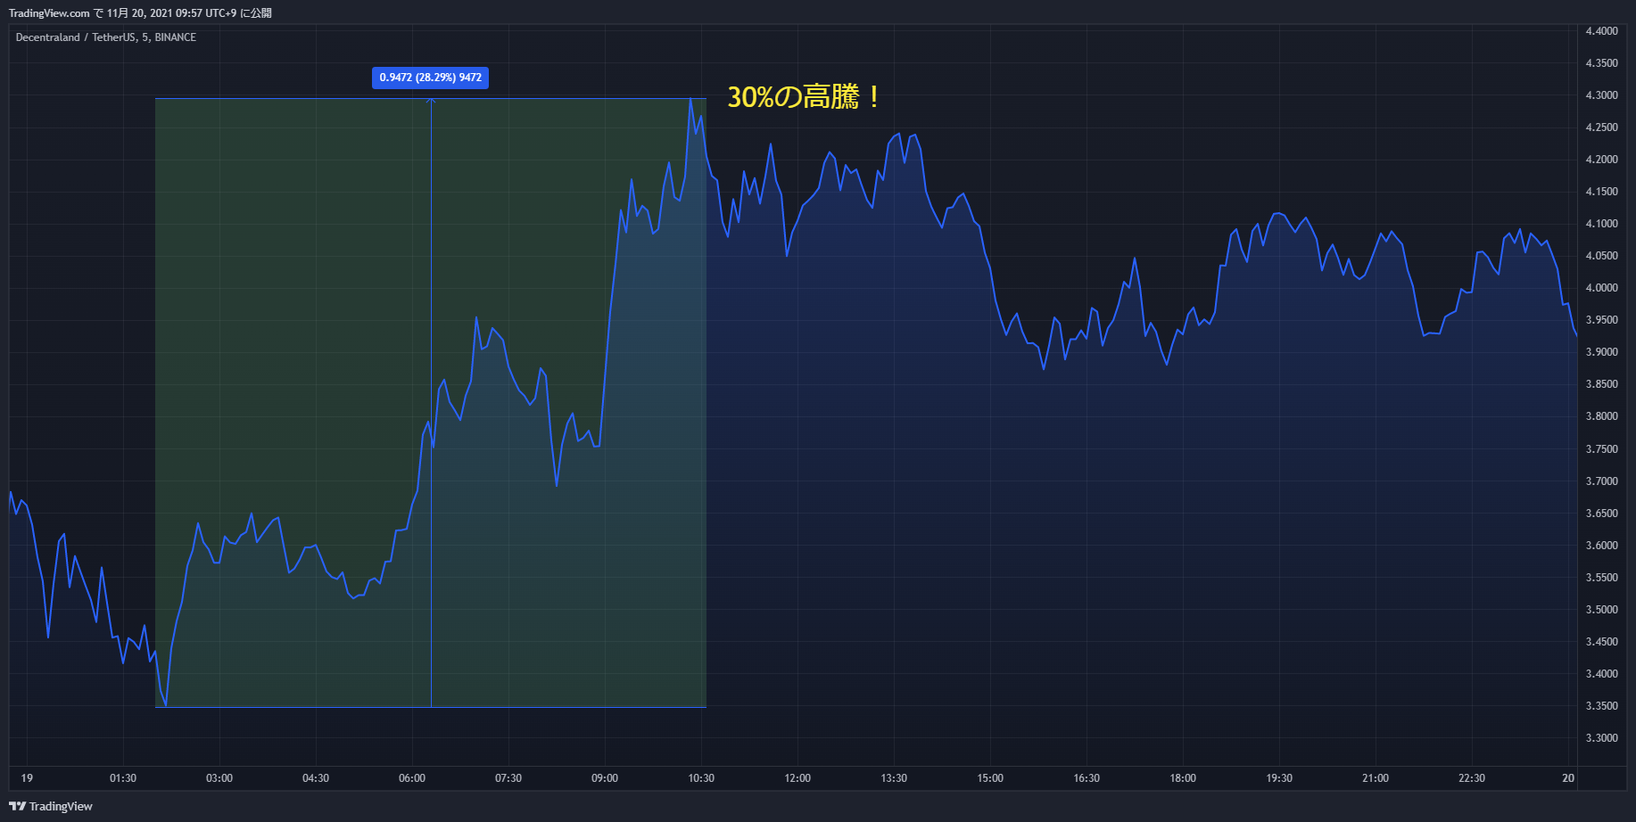Click the 19:30 time axis label
The height and width of the screenshot is (822, 1636).
tap(1279, 778)
